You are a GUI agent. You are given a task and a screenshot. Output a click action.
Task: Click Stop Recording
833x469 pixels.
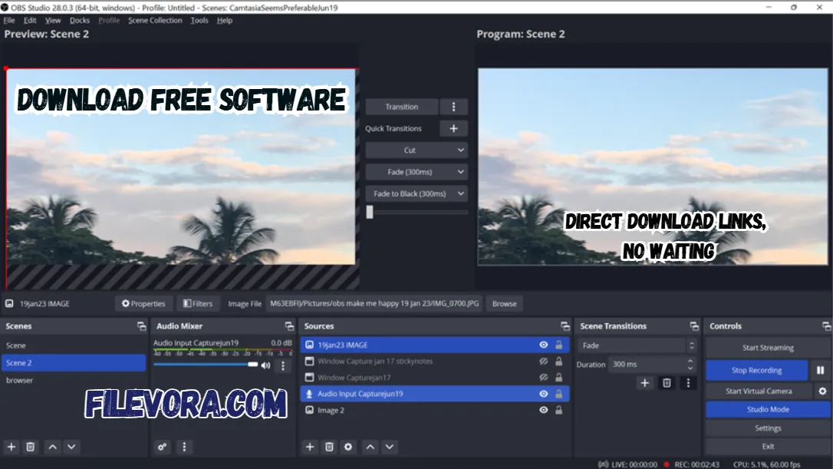(755, 370)
